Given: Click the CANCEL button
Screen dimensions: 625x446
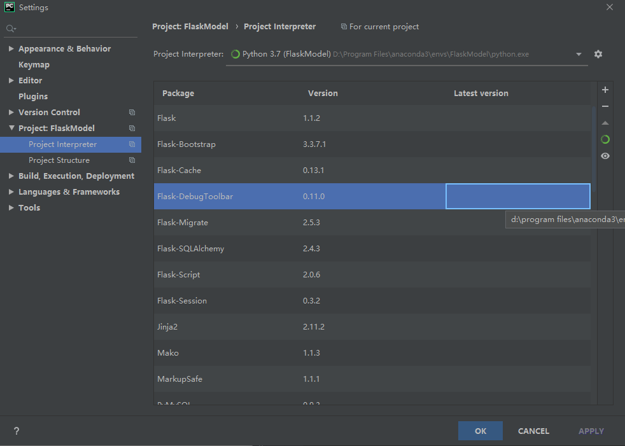Looking at the screenshot, I should pos(533,431).
